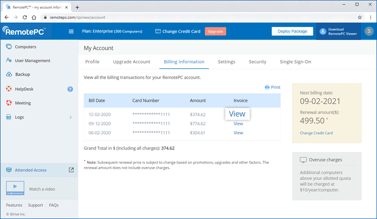Click the $774.62 amount cell
This screenshot has height=219, width=377.
click(x=197, y=124)
